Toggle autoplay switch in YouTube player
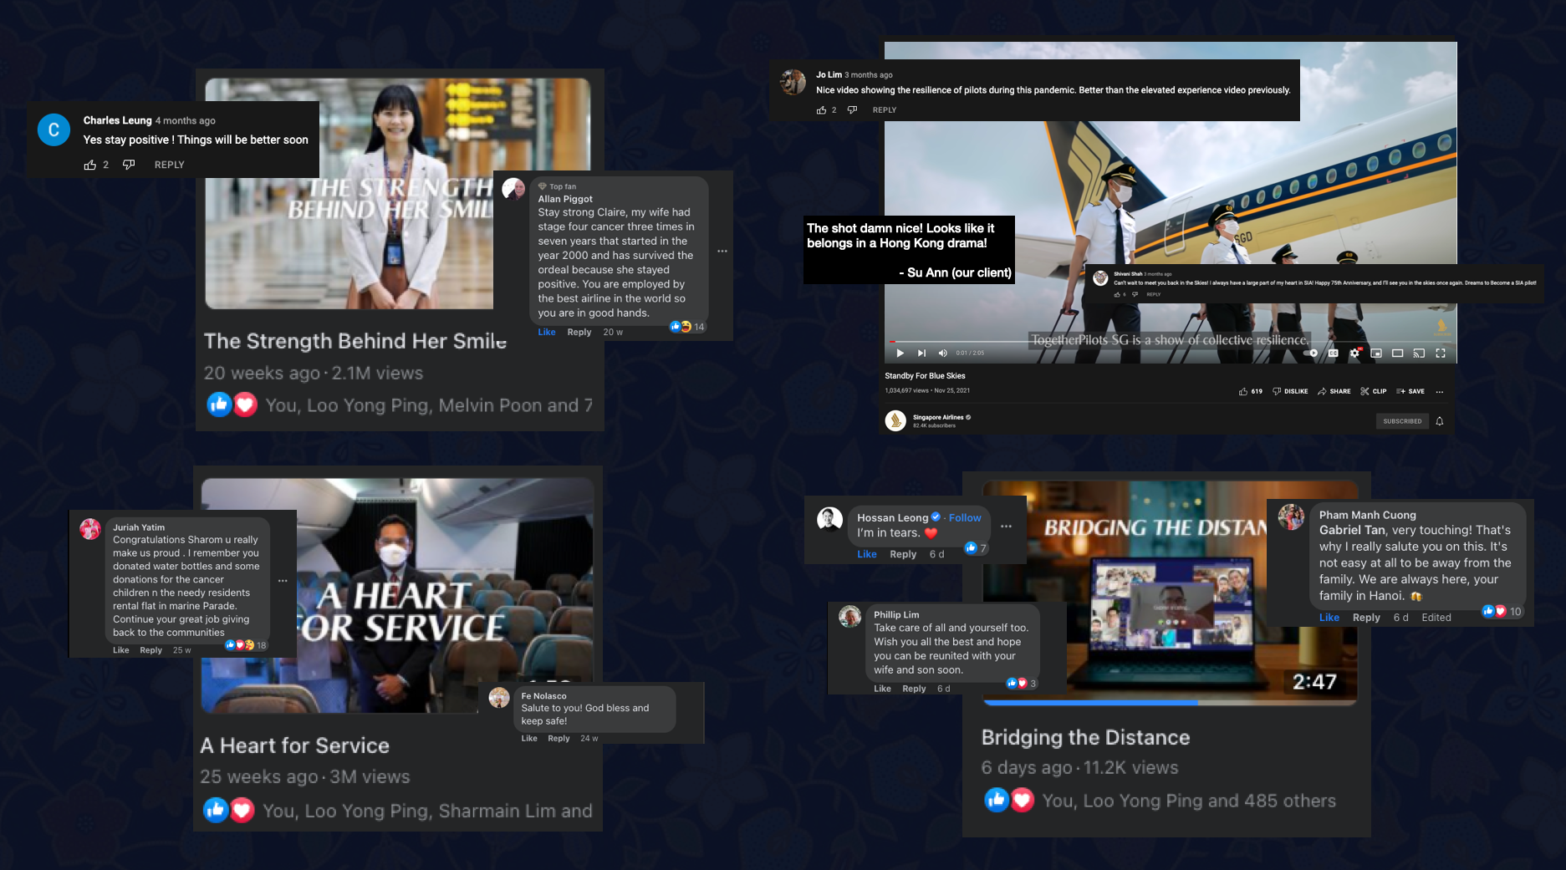The width and height of the screenshot is (1566, 870). [x=1311, y=353]
